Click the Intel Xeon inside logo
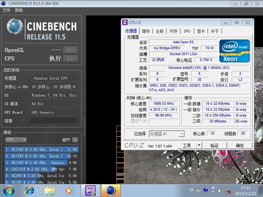The image size is (263, 197). click(234, 51)
